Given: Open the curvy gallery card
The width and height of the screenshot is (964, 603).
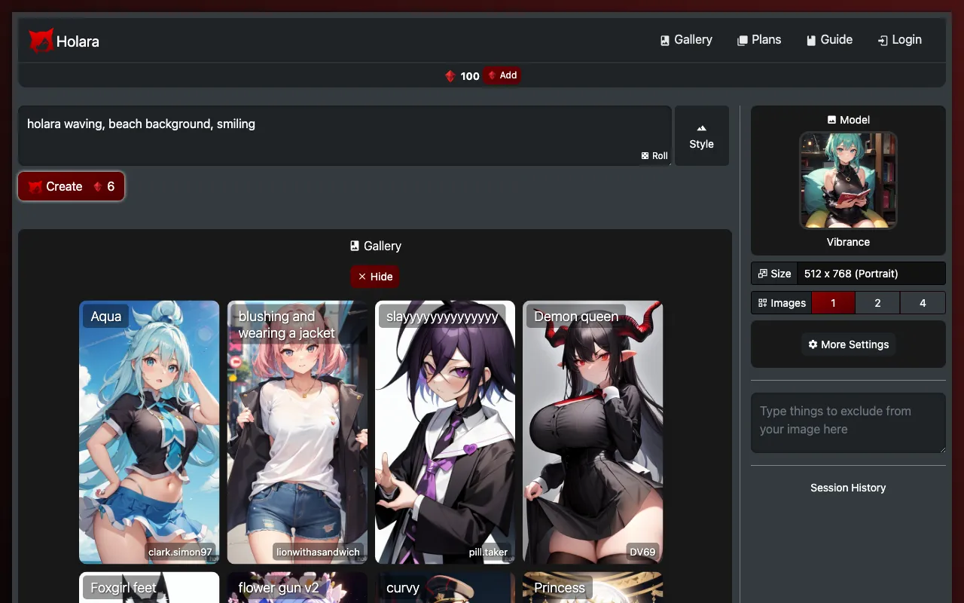Looking at the screenshot, I should click(x=445, y=587).
